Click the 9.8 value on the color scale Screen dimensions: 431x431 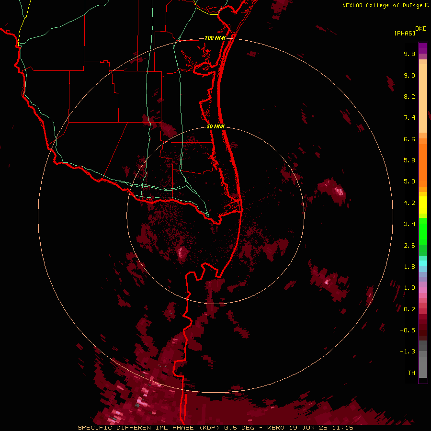(x=409, y=54)
